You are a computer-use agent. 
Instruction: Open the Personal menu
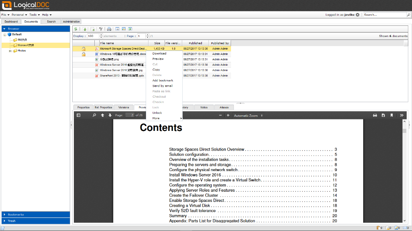click(19, 15)
